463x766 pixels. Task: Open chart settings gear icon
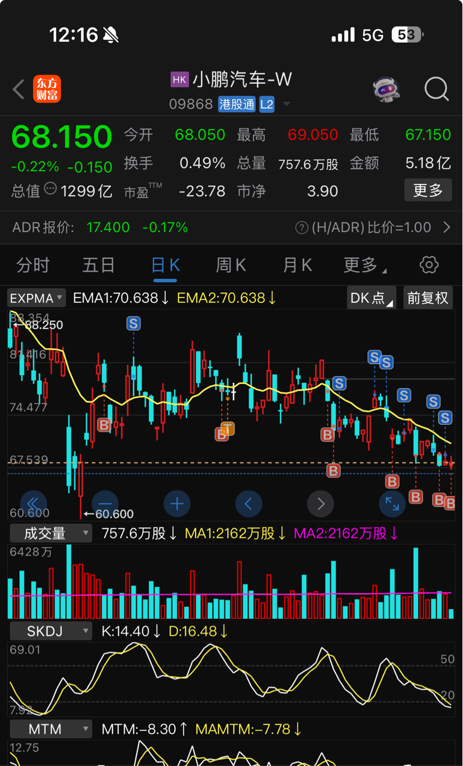click(429, 265)
